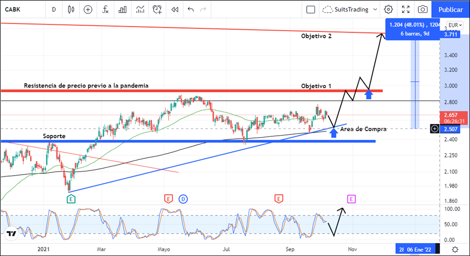Change the D timeframe interval

(x=54, y=9)
